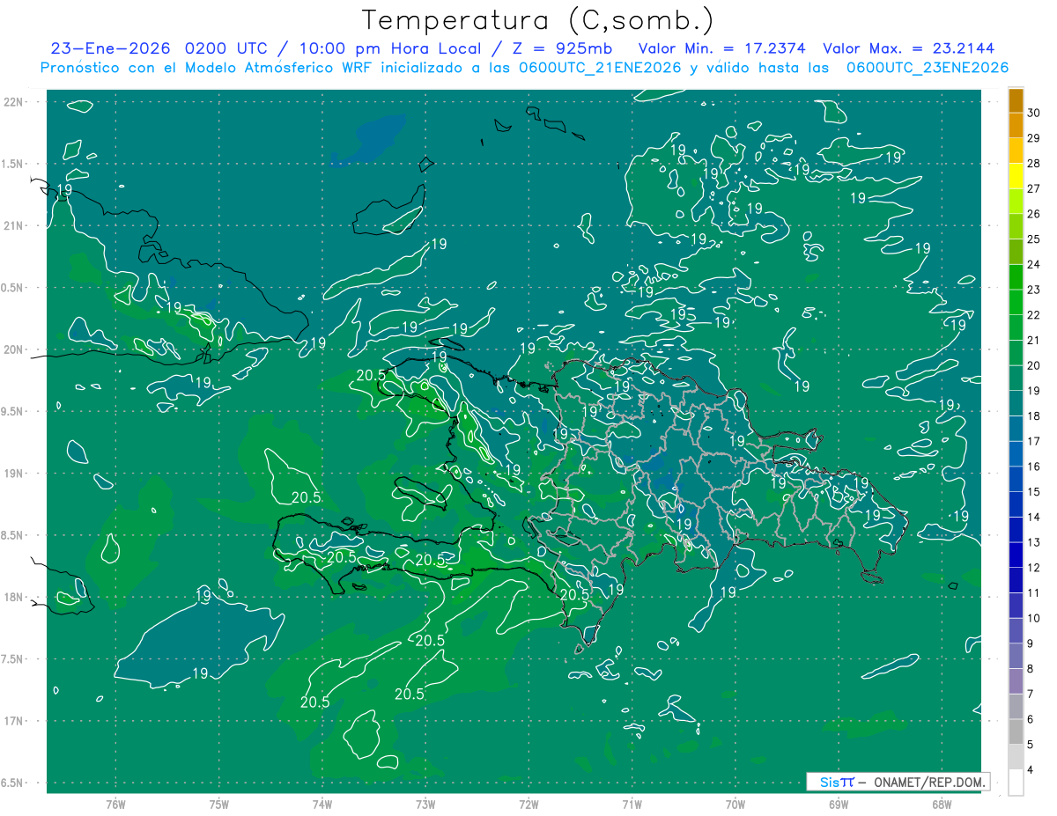1057x816 pixels.
Task: Click the '70W' longitude axis label
Action: (735, 805)
